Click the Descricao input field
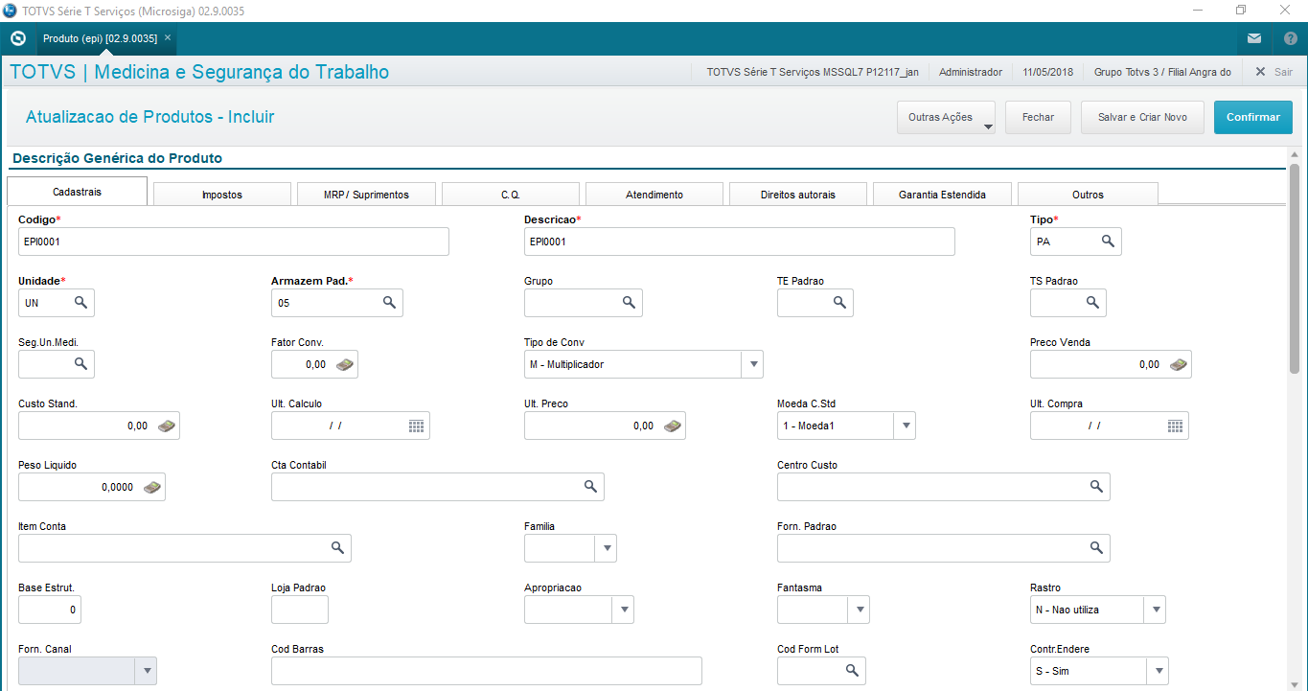The width and height of the screenshot is (1308, 691). click(740, 242)
